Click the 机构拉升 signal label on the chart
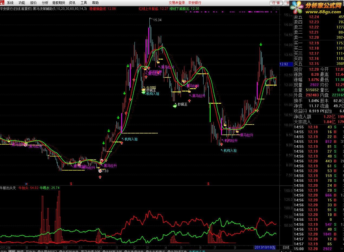 pyautogui.click(x=231, y=141)
